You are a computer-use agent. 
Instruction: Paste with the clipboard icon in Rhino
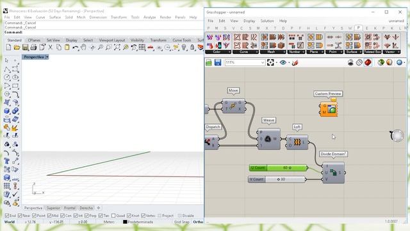(x=67, y=47)
